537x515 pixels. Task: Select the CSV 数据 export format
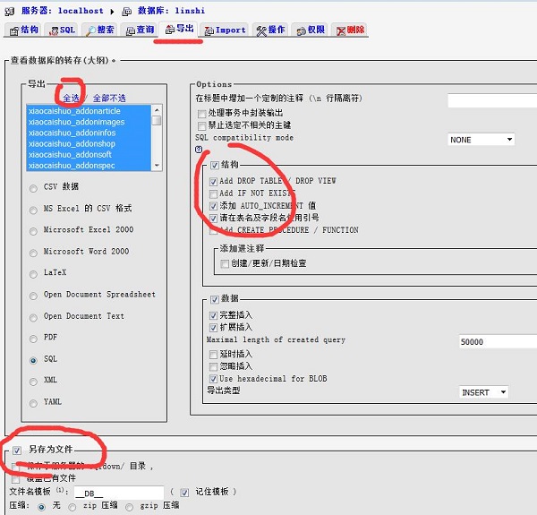click(x=34, y=187)
